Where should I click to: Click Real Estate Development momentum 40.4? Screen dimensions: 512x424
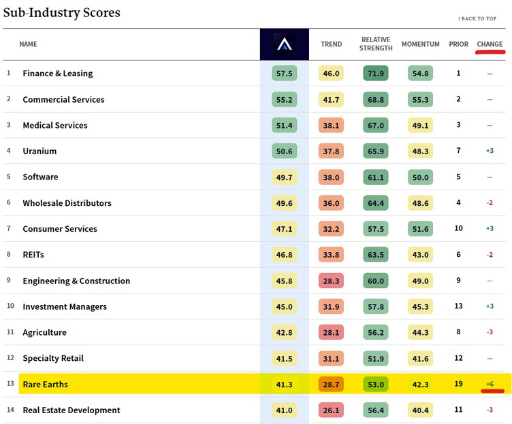420,410
